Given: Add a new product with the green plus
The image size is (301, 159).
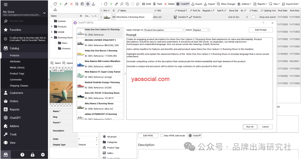Looking at the screenshot, I should [x=111, y=4].
